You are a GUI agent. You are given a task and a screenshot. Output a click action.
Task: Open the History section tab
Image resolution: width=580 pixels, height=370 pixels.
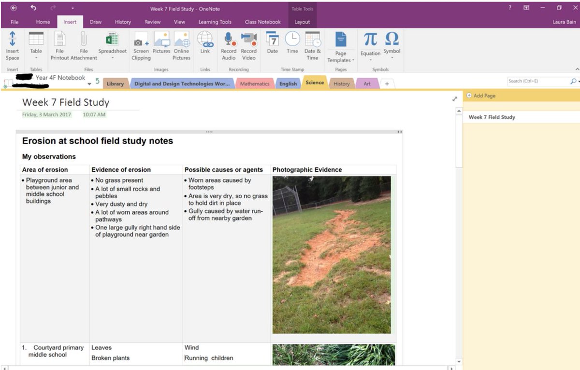point(341,83)
